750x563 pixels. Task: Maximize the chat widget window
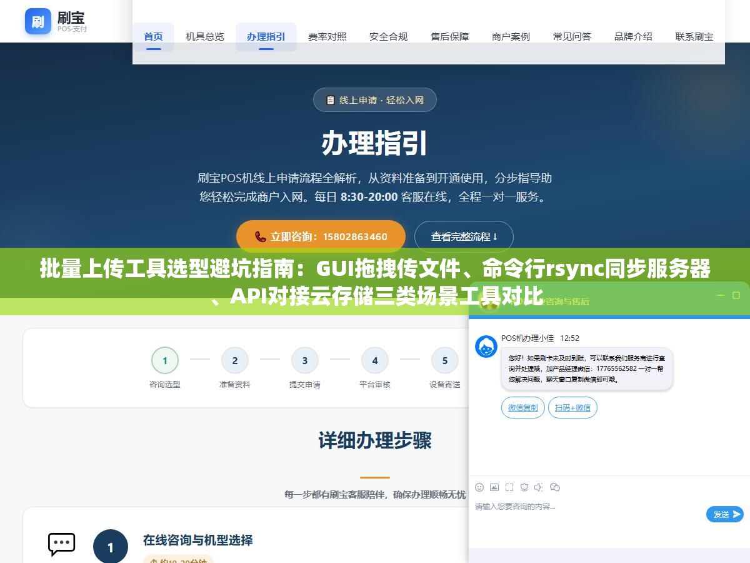tap(736, 295)
